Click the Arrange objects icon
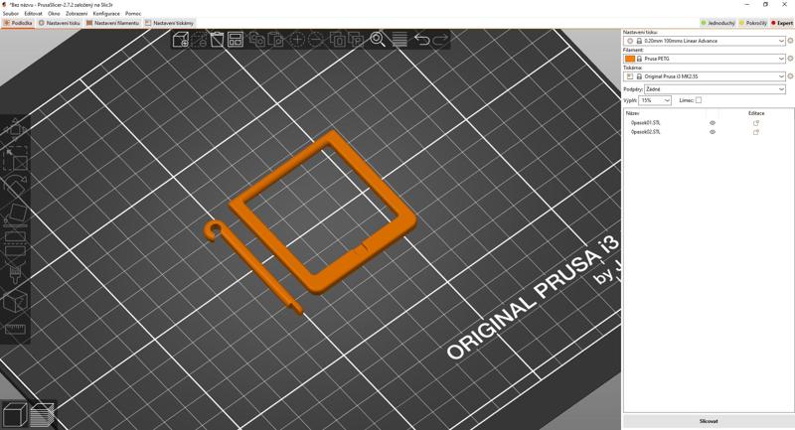Screen dimensions: 795x430 pos(236,40)
